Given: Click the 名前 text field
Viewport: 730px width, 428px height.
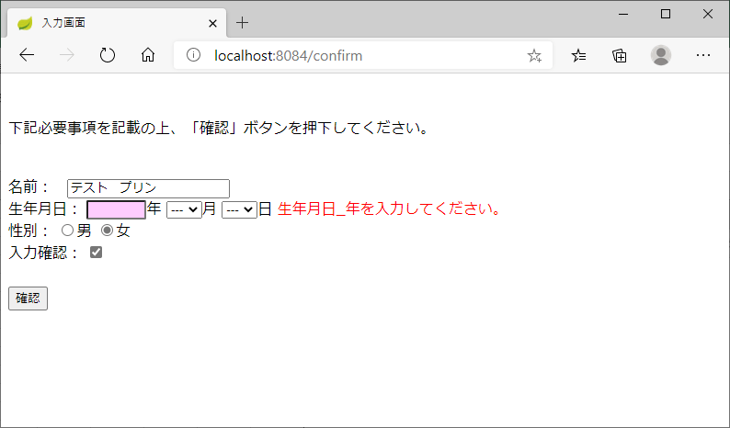Looking at the screenshot, I should pyautogui.click(x=149, y=188).
